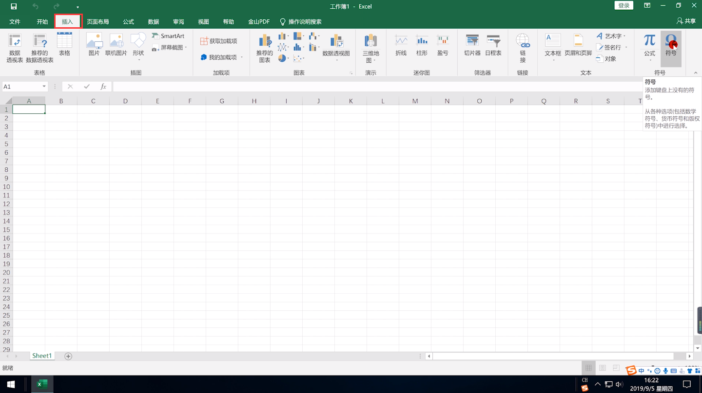Insert a Timeline (日程表)
This screenshot has width=702, height=393.
(x=493, y=45)
